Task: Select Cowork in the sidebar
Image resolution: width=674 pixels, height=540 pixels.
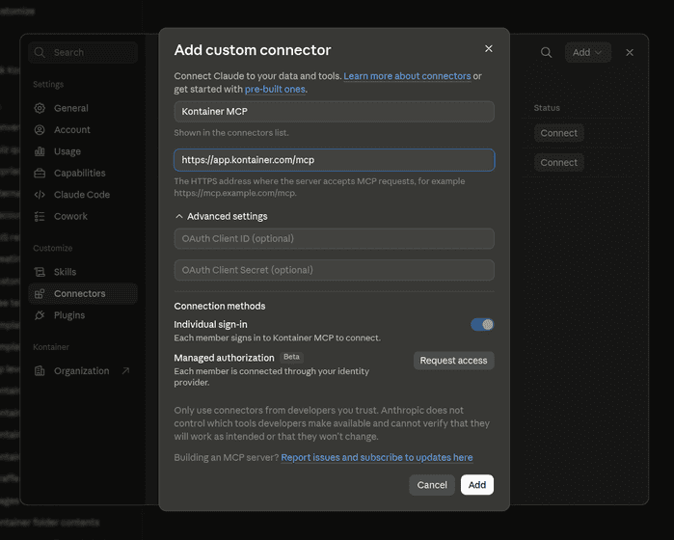Action: (83, 216)
